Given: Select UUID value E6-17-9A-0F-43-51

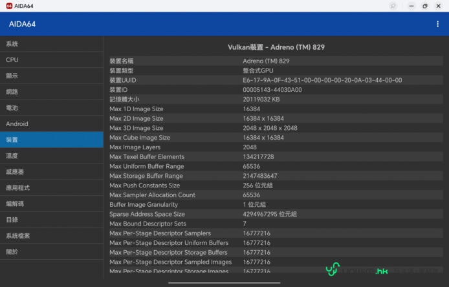Looking at the screenshot, I should pyautogui.click(x=322, y=80).
